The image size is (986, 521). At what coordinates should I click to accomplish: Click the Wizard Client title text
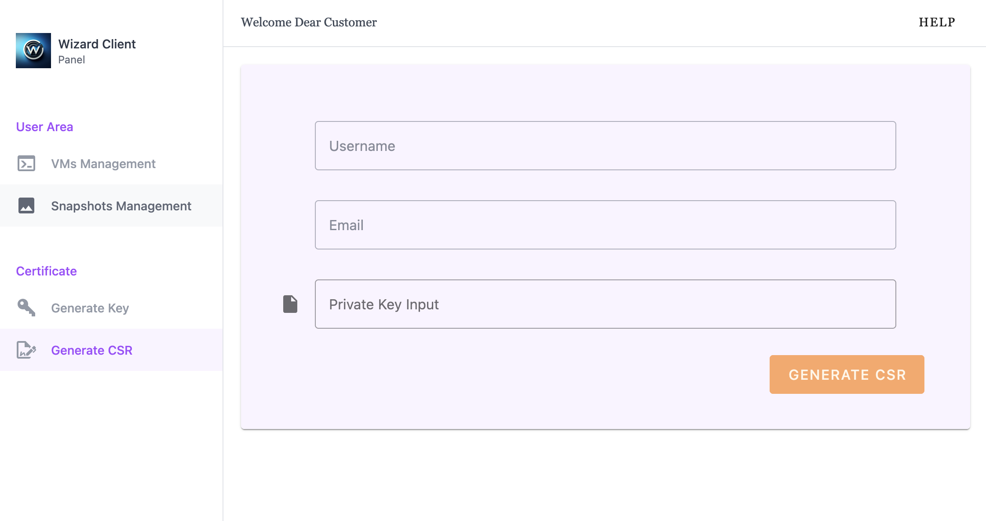97,44
